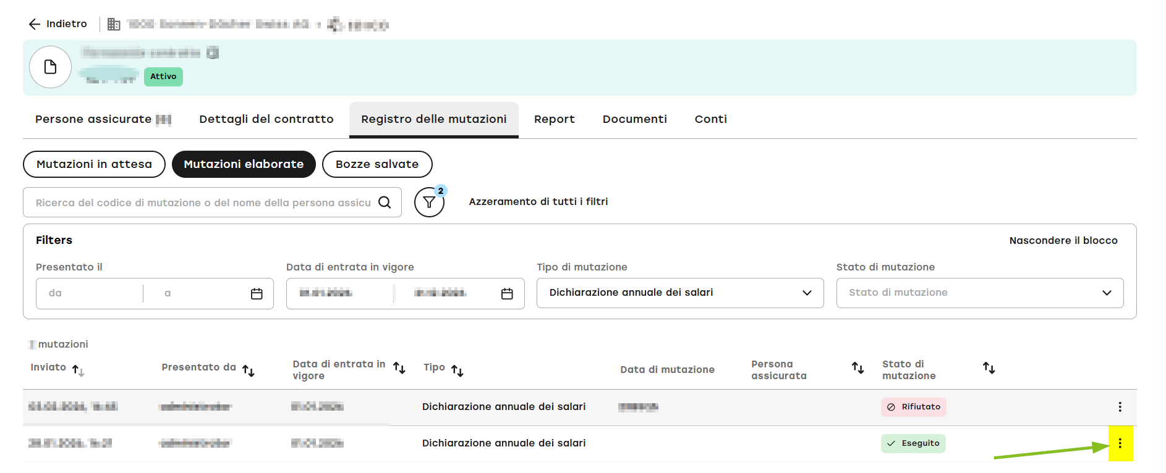Click the Rifiutato status badge
Image resolution: width=1166 pixels, height=473 pixels.
pyautogui.click(x=914, y=407)
